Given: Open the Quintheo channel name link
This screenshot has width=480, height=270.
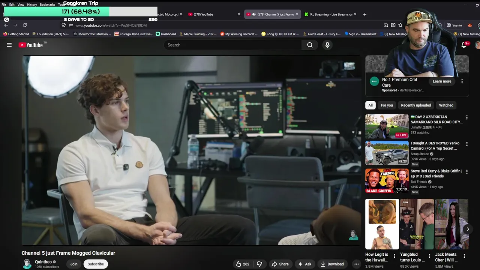Looking at the screenshot, I should pos(43,262).
